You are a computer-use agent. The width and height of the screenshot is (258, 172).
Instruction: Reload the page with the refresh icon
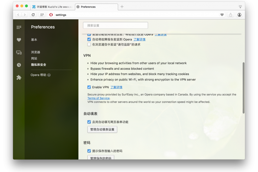(33, 15)
